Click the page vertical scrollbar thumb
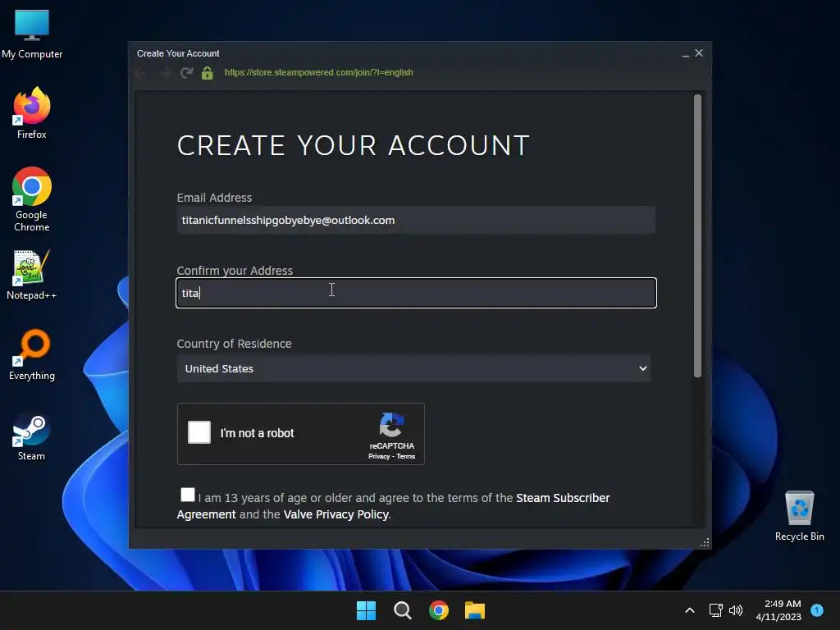Image resolution: width=840 pixels, height=630 pixels. 697,235
